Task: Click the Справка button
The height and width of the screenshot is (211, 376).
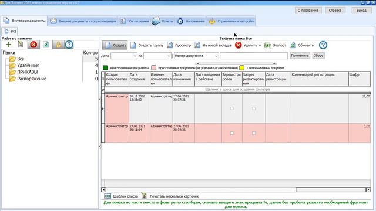Action: (x=335, y=11)
